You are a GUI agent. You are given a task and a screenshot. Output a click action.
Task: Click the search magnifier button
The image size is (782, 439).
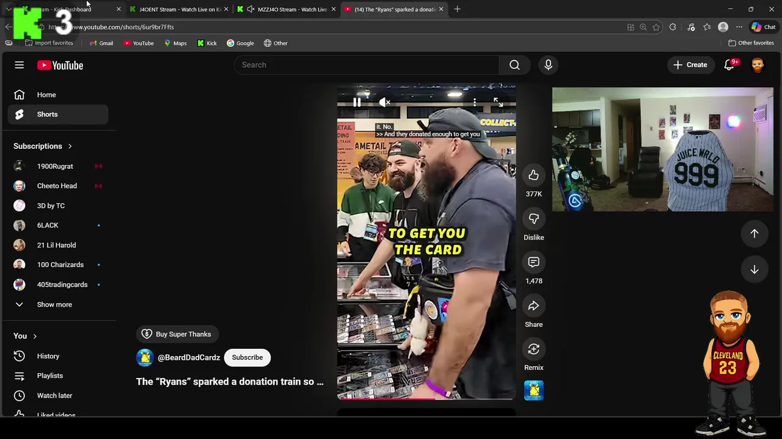click(x=514, y=65)
